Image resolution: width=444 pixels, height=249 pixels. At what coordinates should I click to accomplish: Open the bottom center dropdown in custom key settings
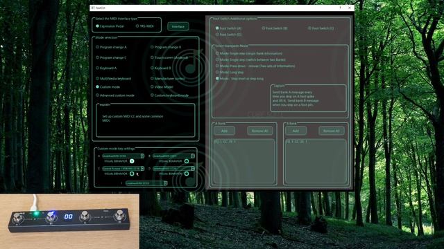[x=146, y=183]
